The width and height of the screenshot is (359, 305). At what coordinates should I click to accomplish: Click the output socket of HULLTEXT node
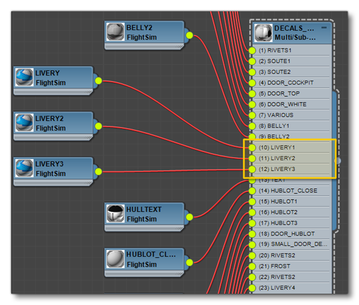(x=189, y=217)
